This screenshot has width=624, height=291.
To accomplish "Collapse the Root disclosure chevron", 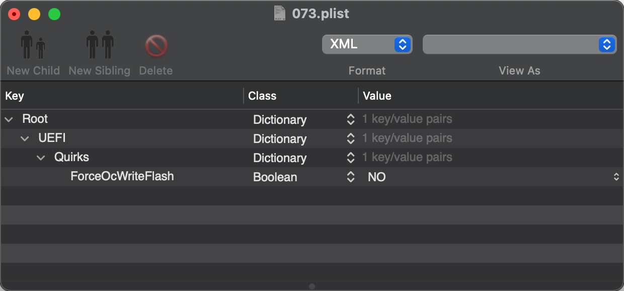I will tap(9, 120).
